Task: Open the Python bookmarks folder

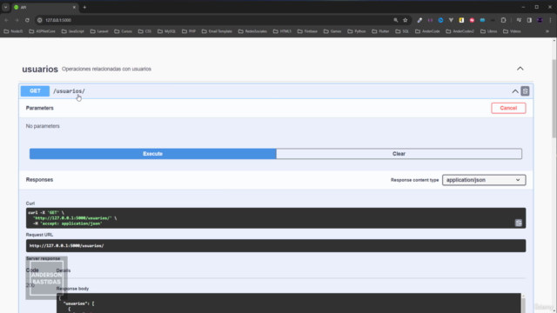Action: pos(356,31)
